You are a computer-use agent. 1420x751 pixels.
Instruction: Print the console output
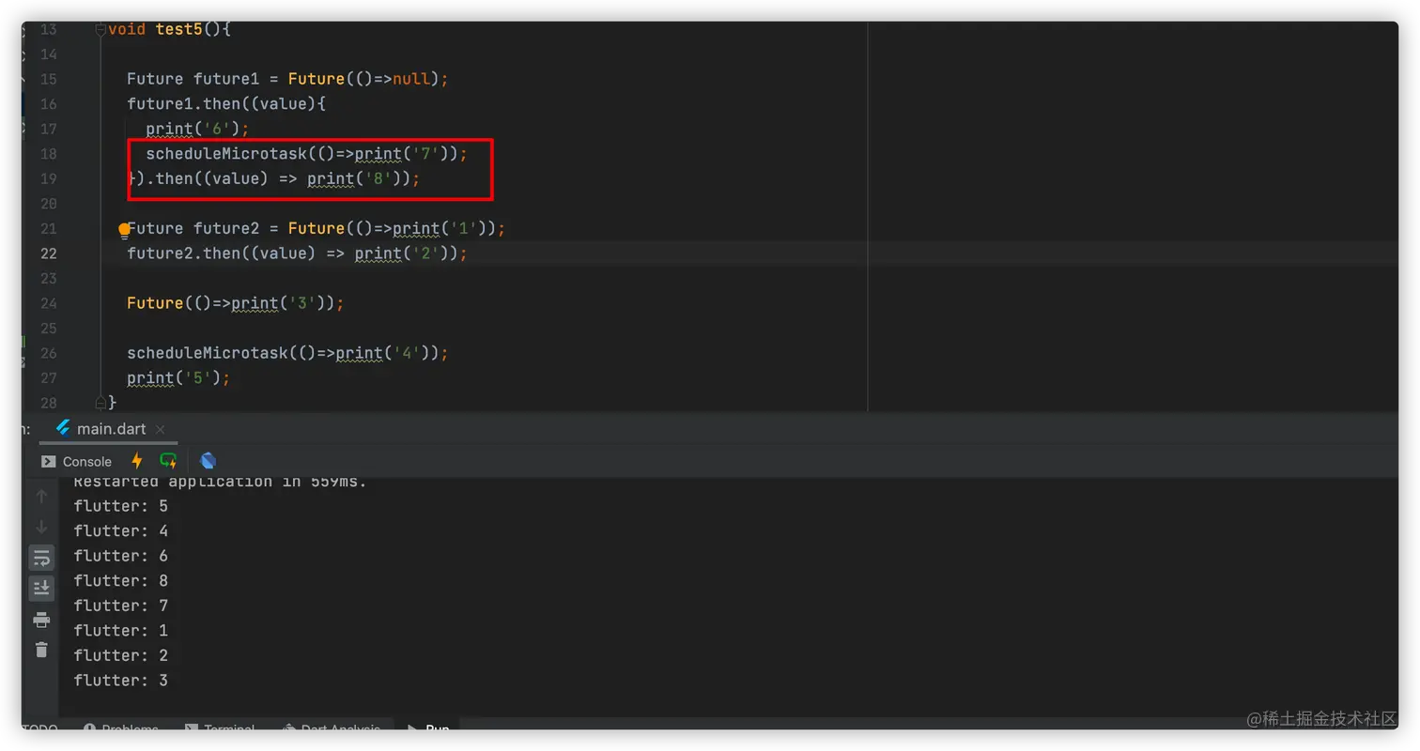[41, 620]
